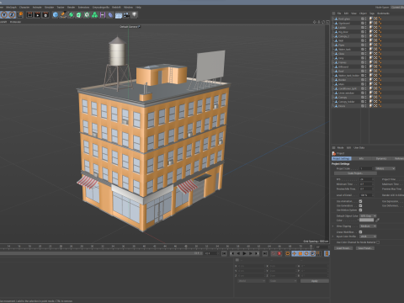The height and width of the screenshot is (303, 404).
Task: Click the Object Manager hamburger icon
Action: tap(333, 13)
